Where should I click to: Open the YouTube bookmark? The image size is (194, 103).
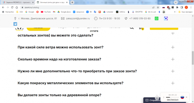(x=46, y=12)
